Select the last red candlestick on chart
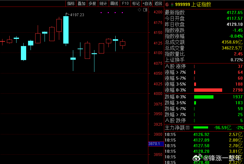The width and height of the screenshot is (244, 164). point(122,44)
